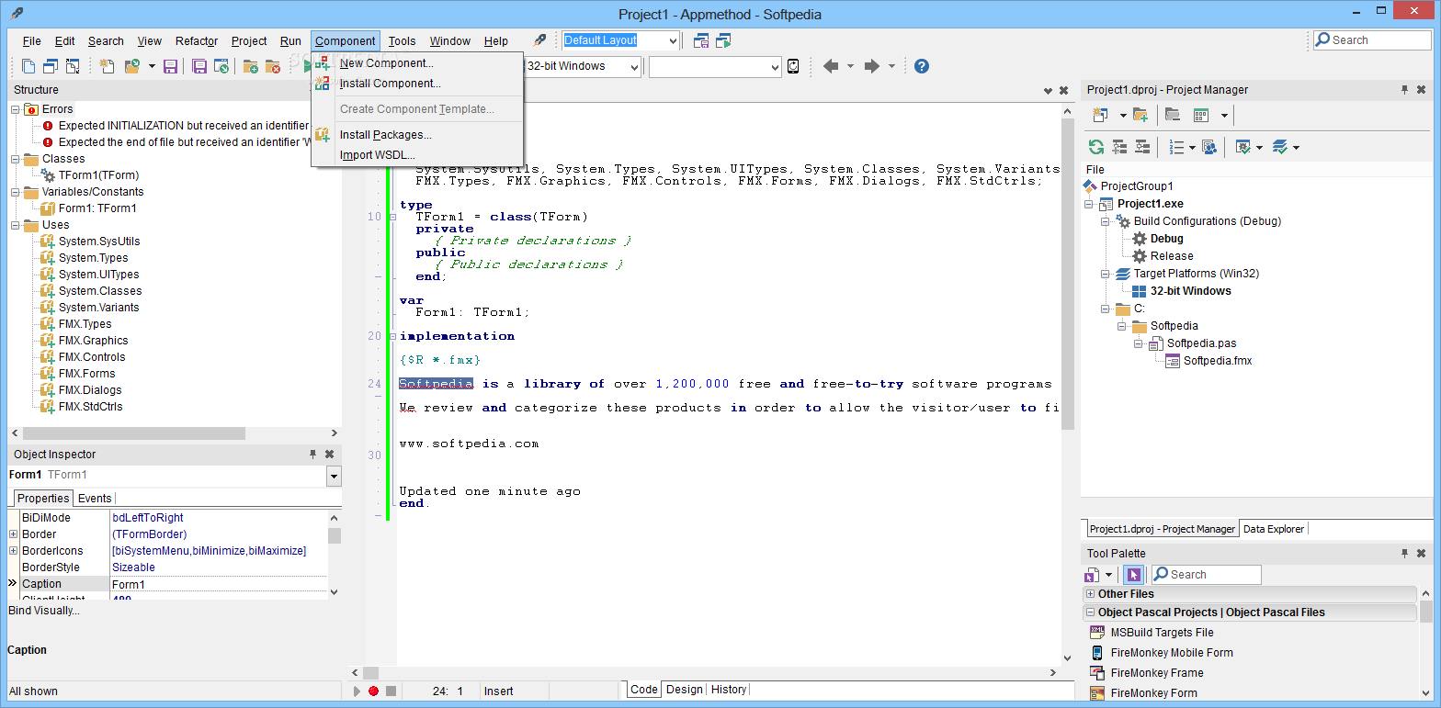This screenshot has height=708, width=1441.
Task: Switch to the Design tab
Action: [684, 690]
